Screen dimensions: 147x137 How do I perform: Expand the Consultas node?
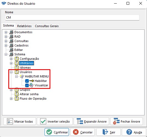(6, 41)
